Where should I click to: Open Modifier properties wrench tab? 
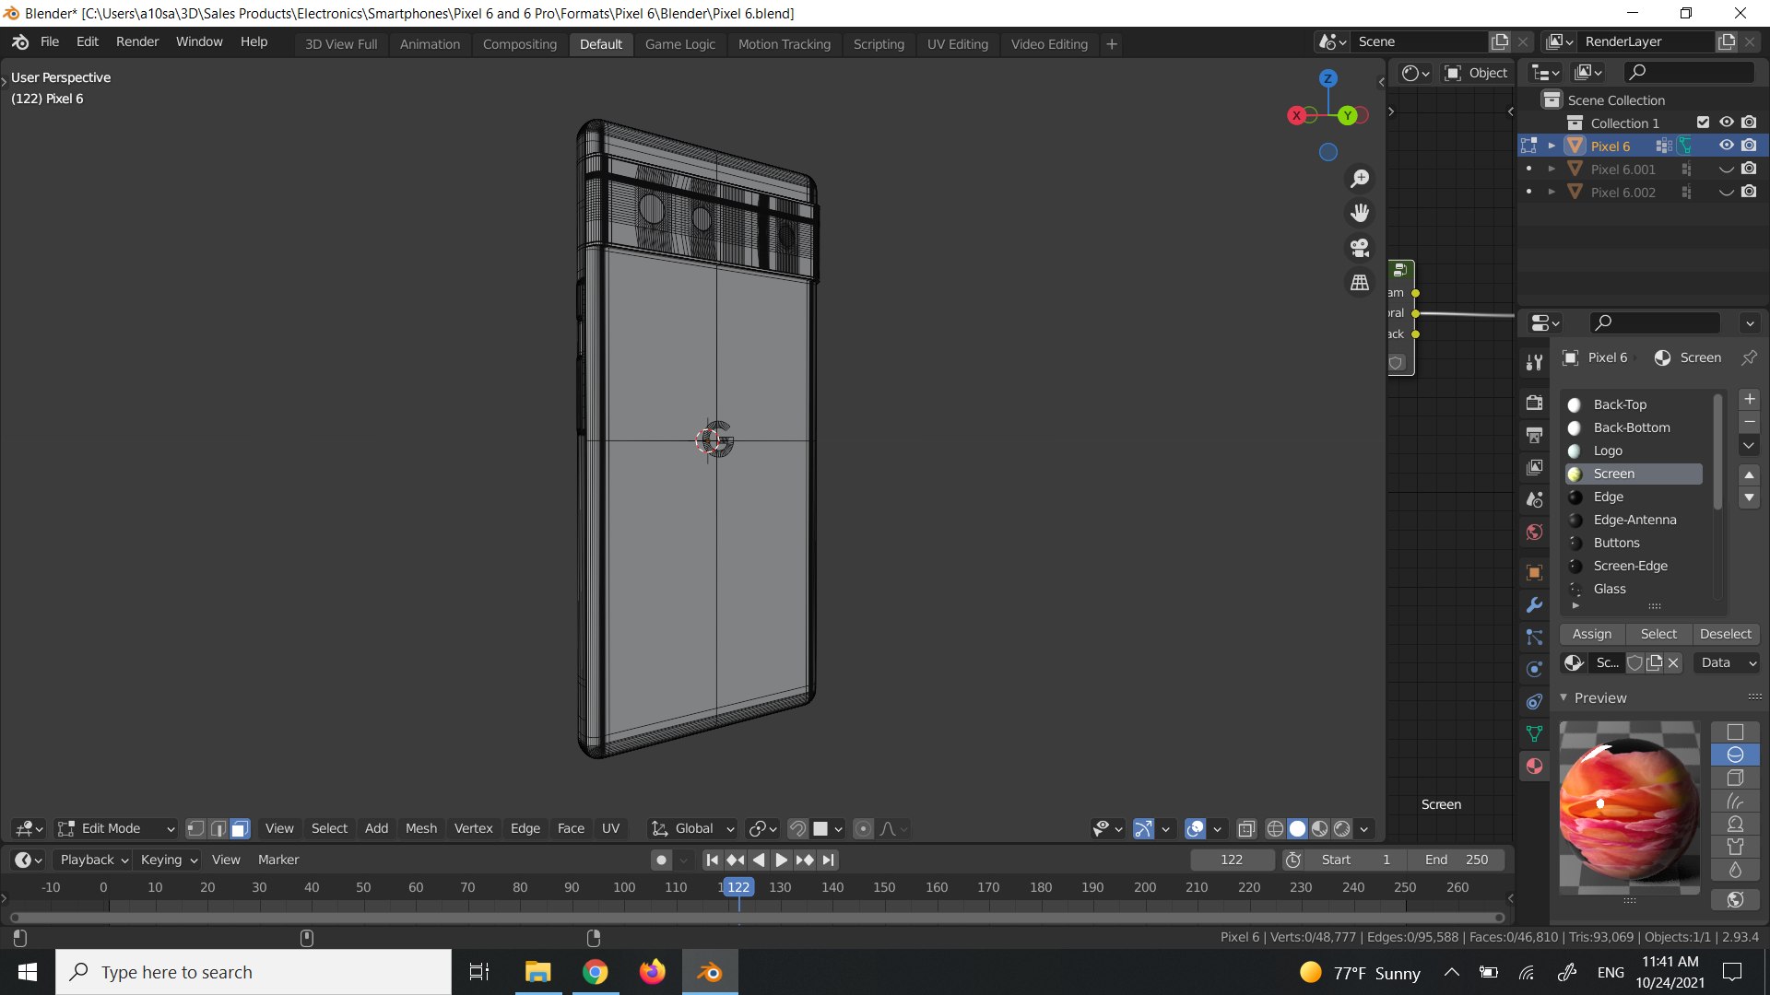coord(1534,605)
